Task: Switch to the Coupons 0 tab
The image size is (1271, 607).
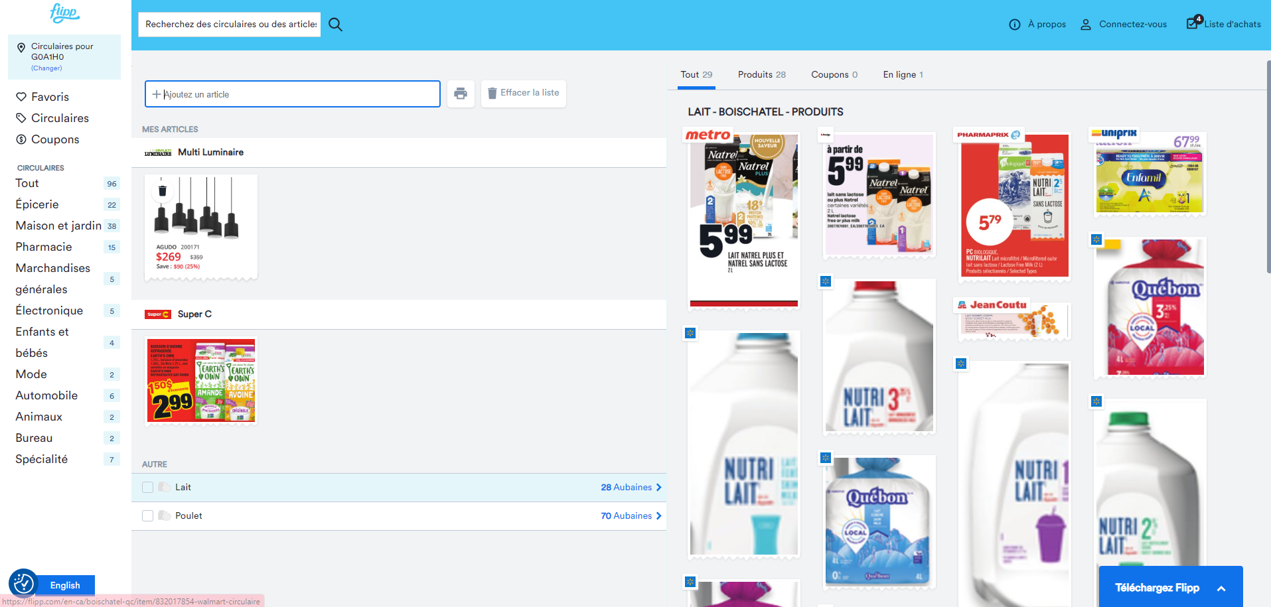Action: click(834, 75)
